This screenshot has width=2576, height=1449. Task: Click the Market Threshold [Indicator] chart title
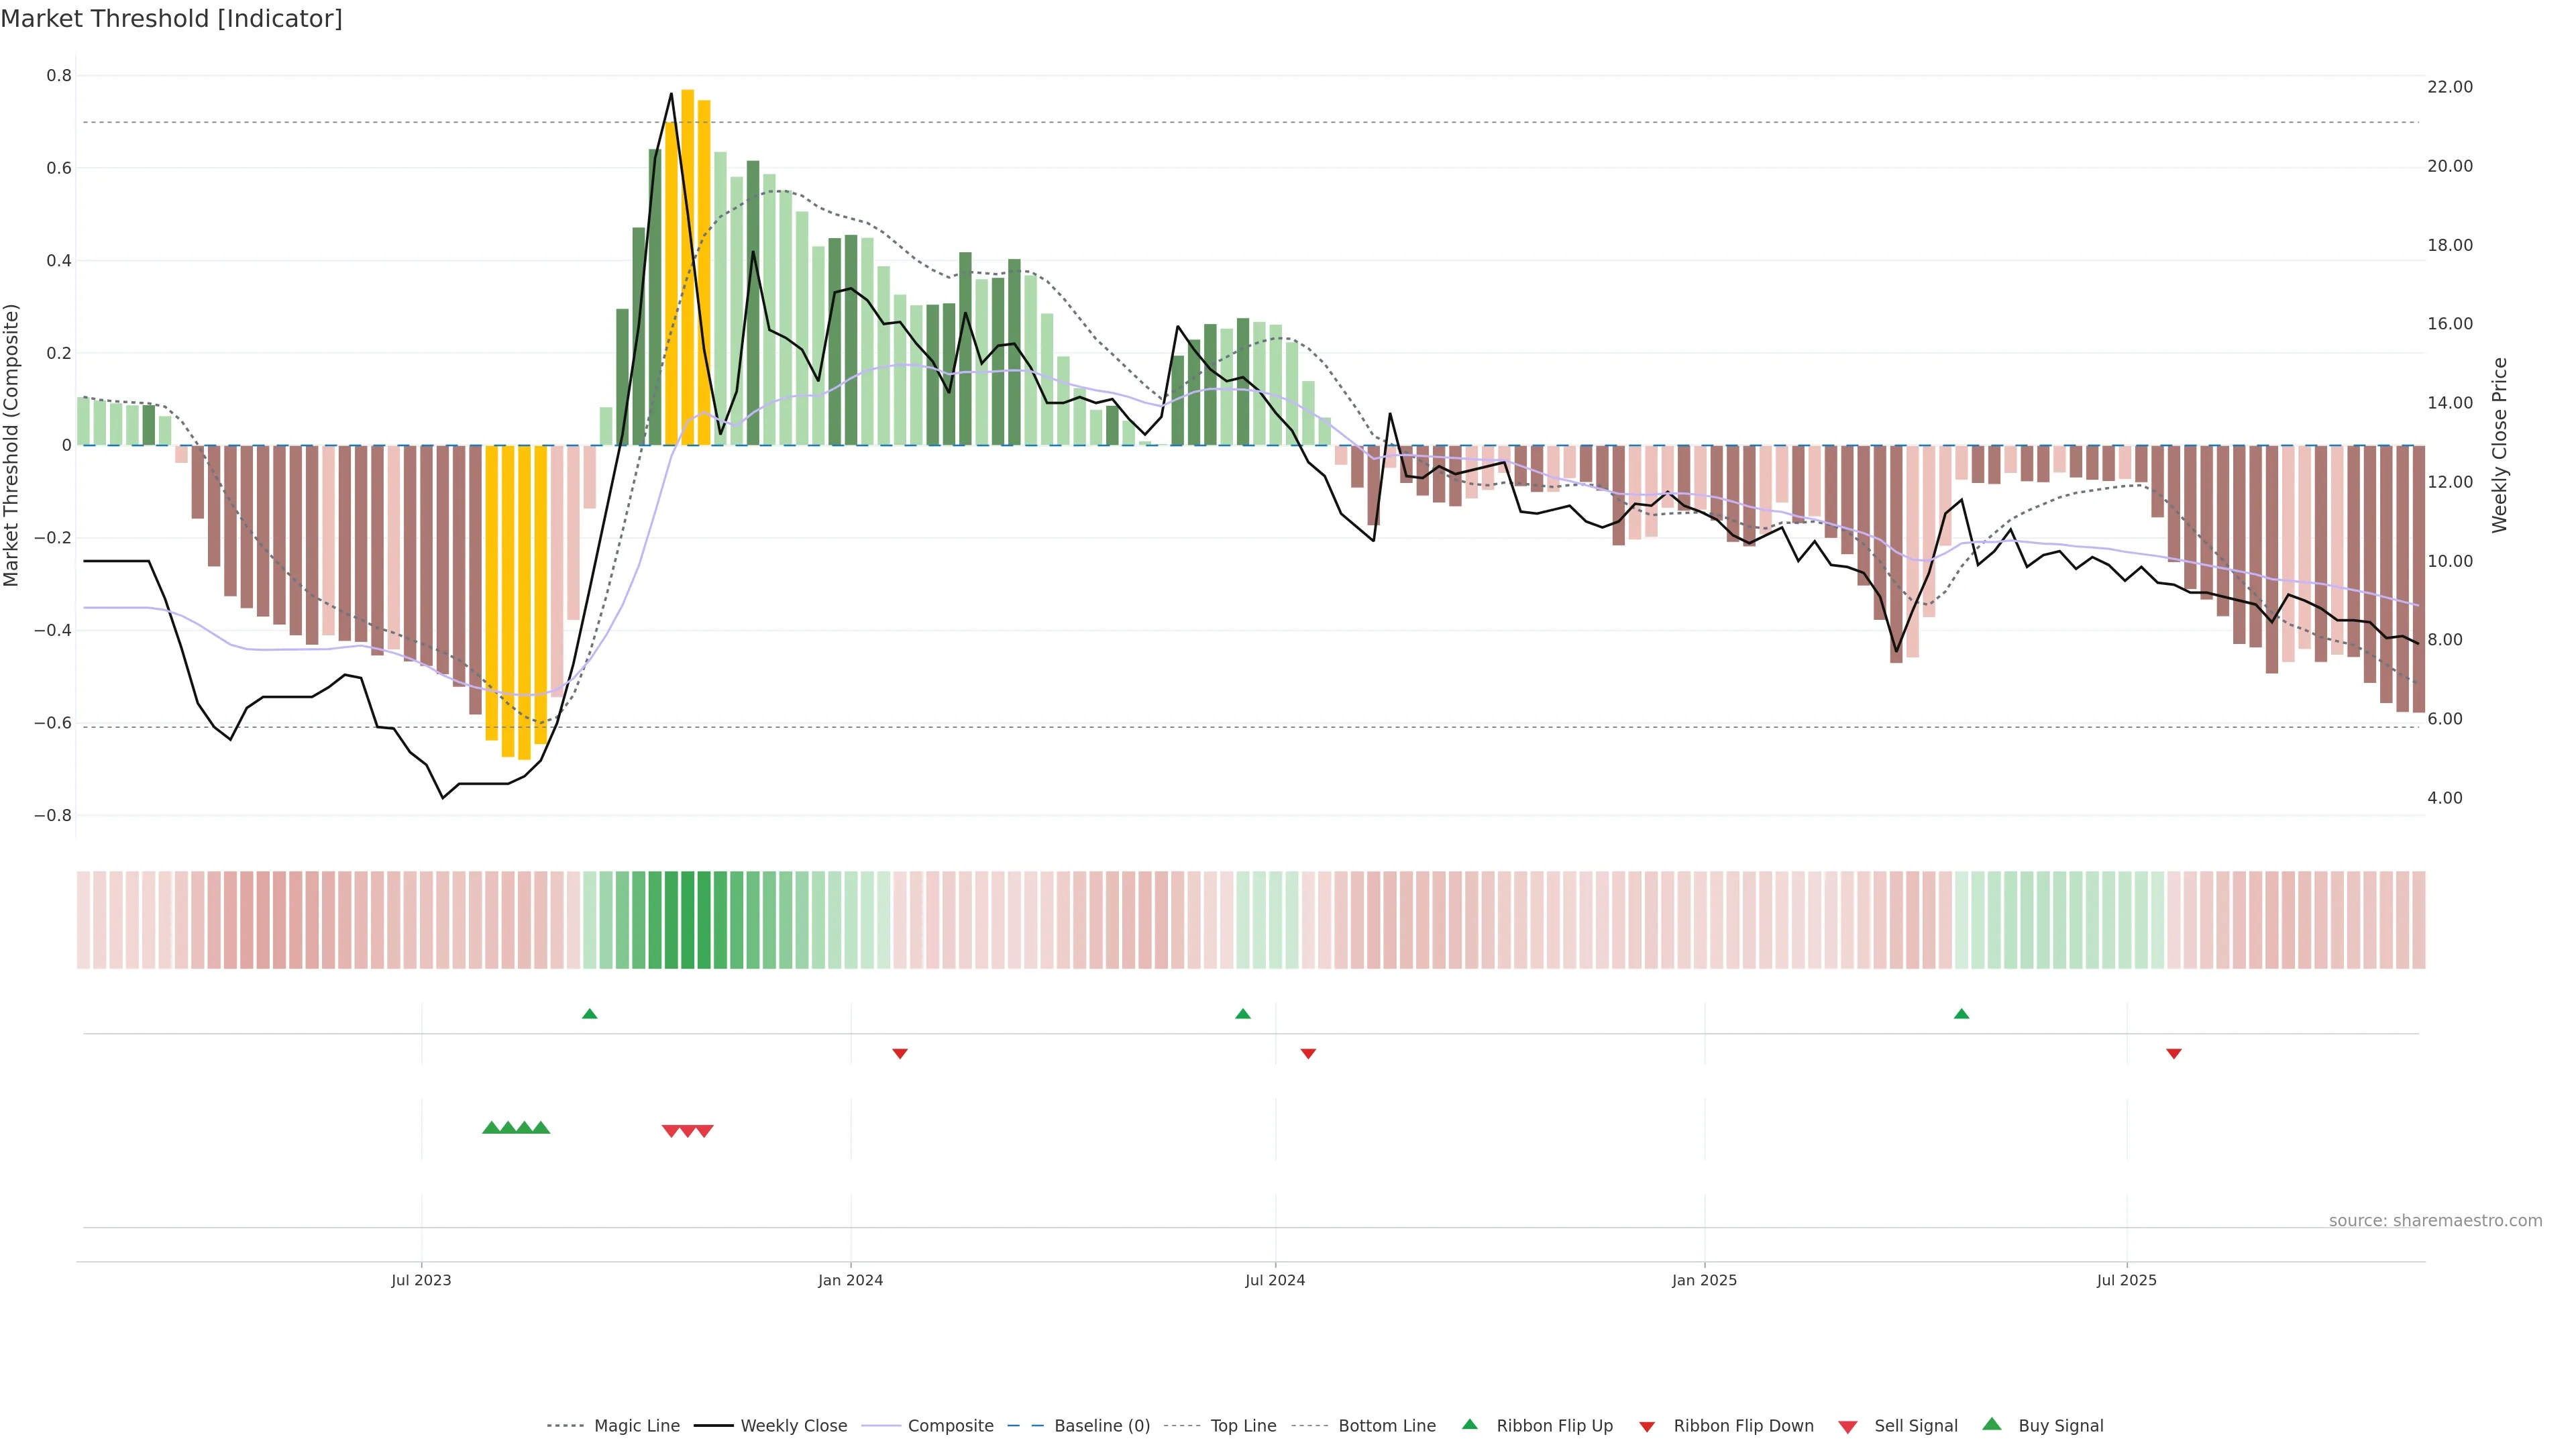(x=171, y=19)
